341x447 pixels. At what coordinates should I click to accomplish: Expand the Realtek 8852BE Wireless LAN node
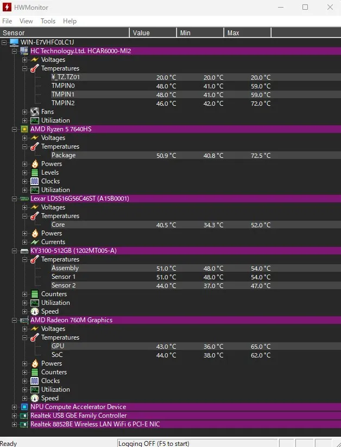(x=14, y=424)
